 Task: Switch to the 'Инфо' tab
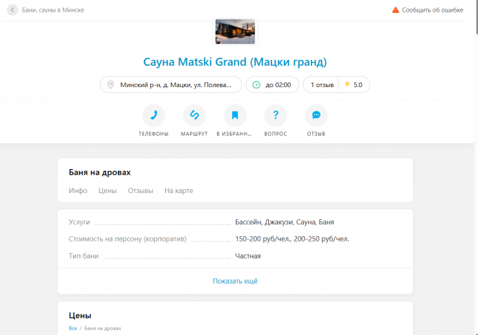(x=78, y=191)
